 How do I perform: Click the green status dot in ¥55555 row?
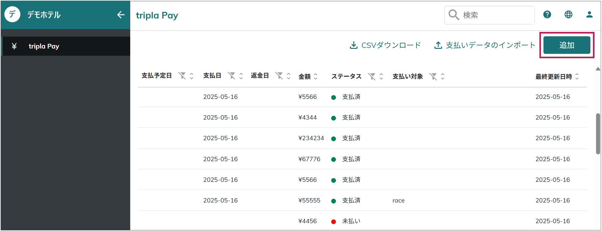(334, 201)
